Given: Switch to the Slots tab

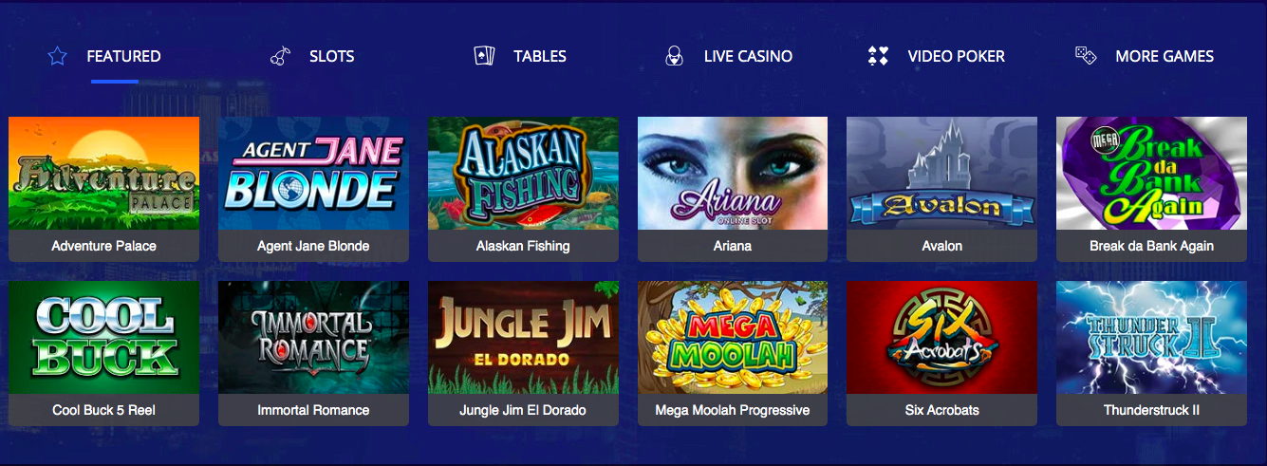Looking at the screenshot, I should (x=332, y=56).
